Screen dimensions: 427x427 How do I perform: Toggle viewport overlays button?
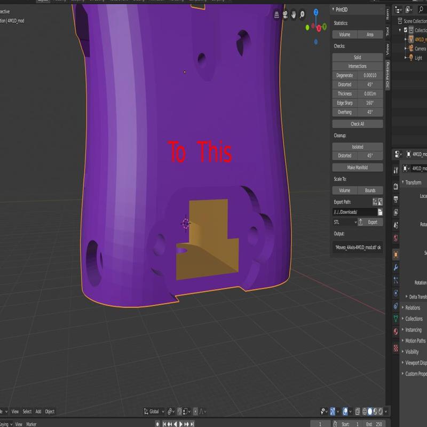pyautogui.click(x=345, y=411)
